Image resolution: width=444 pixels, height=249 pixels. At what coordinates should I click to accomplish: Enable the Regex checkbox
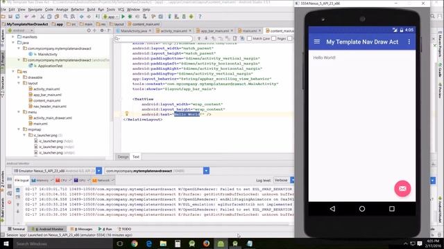pos(274,39)
